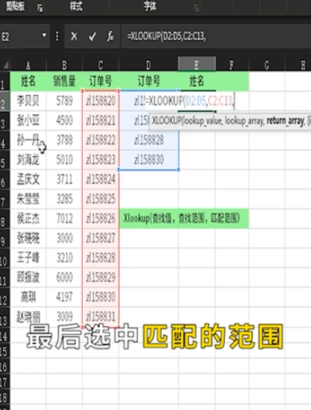Click cell E2 in-cell formula text

(x=190, y=101)
